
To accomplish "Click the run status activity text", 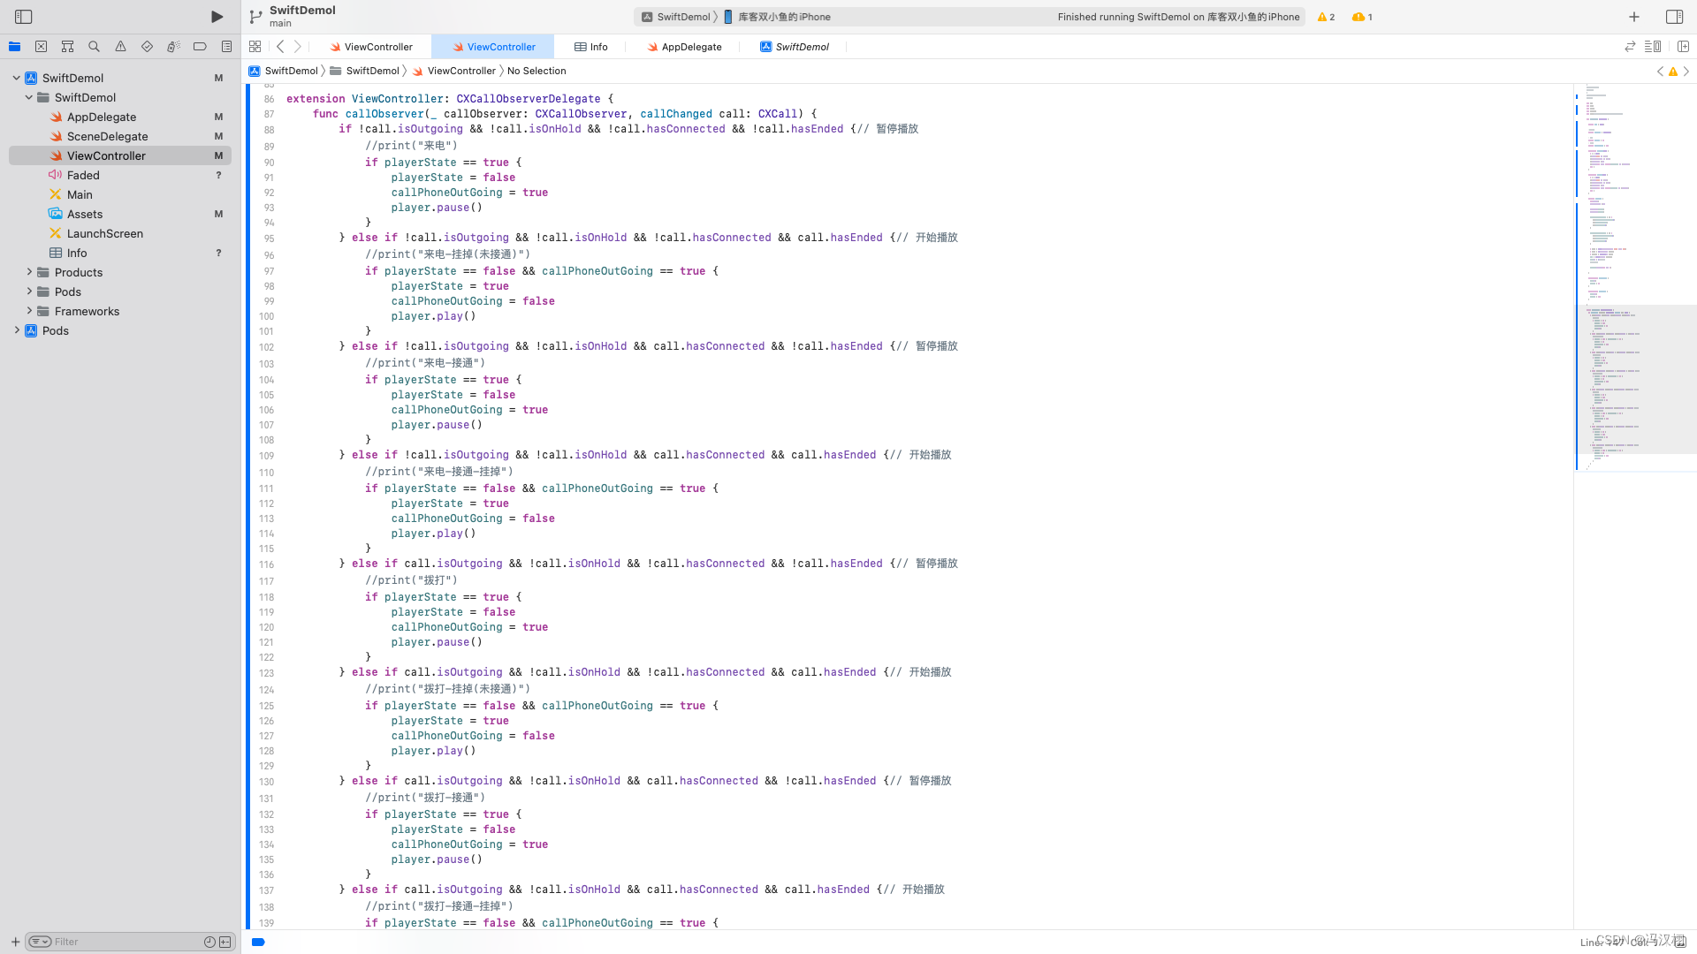I will point(1178,17).
